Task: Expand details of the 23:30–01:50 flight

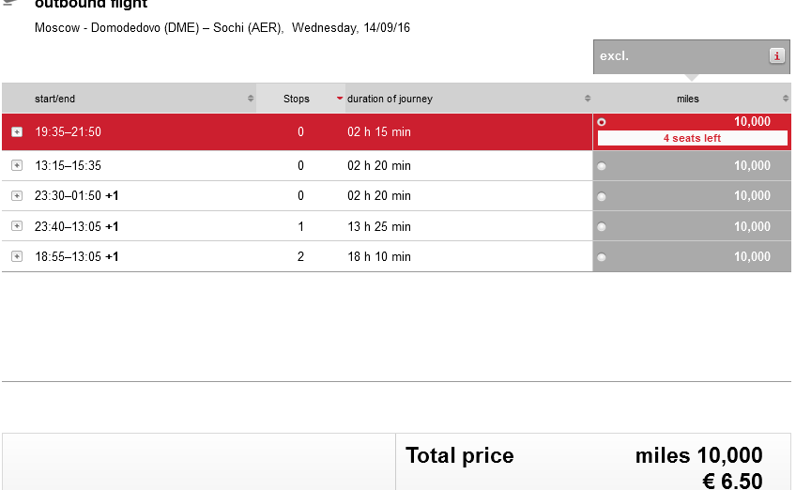Action: [17, 196]
